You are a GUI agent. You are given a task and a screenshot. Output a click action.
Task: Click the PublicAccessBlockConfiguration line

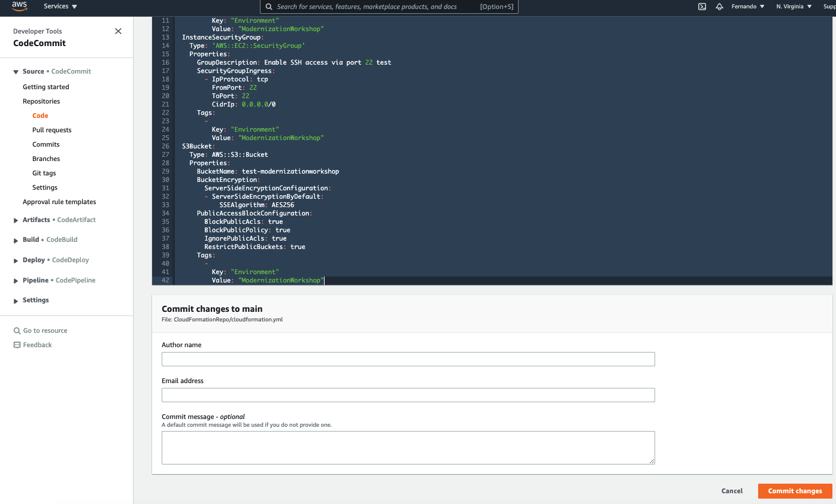click(x=255, y=213)
